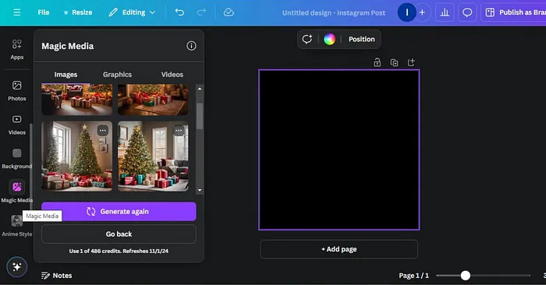Show Magic Media info icon
Viewport: 546px width, 285px height.
(x=191, y=46)
